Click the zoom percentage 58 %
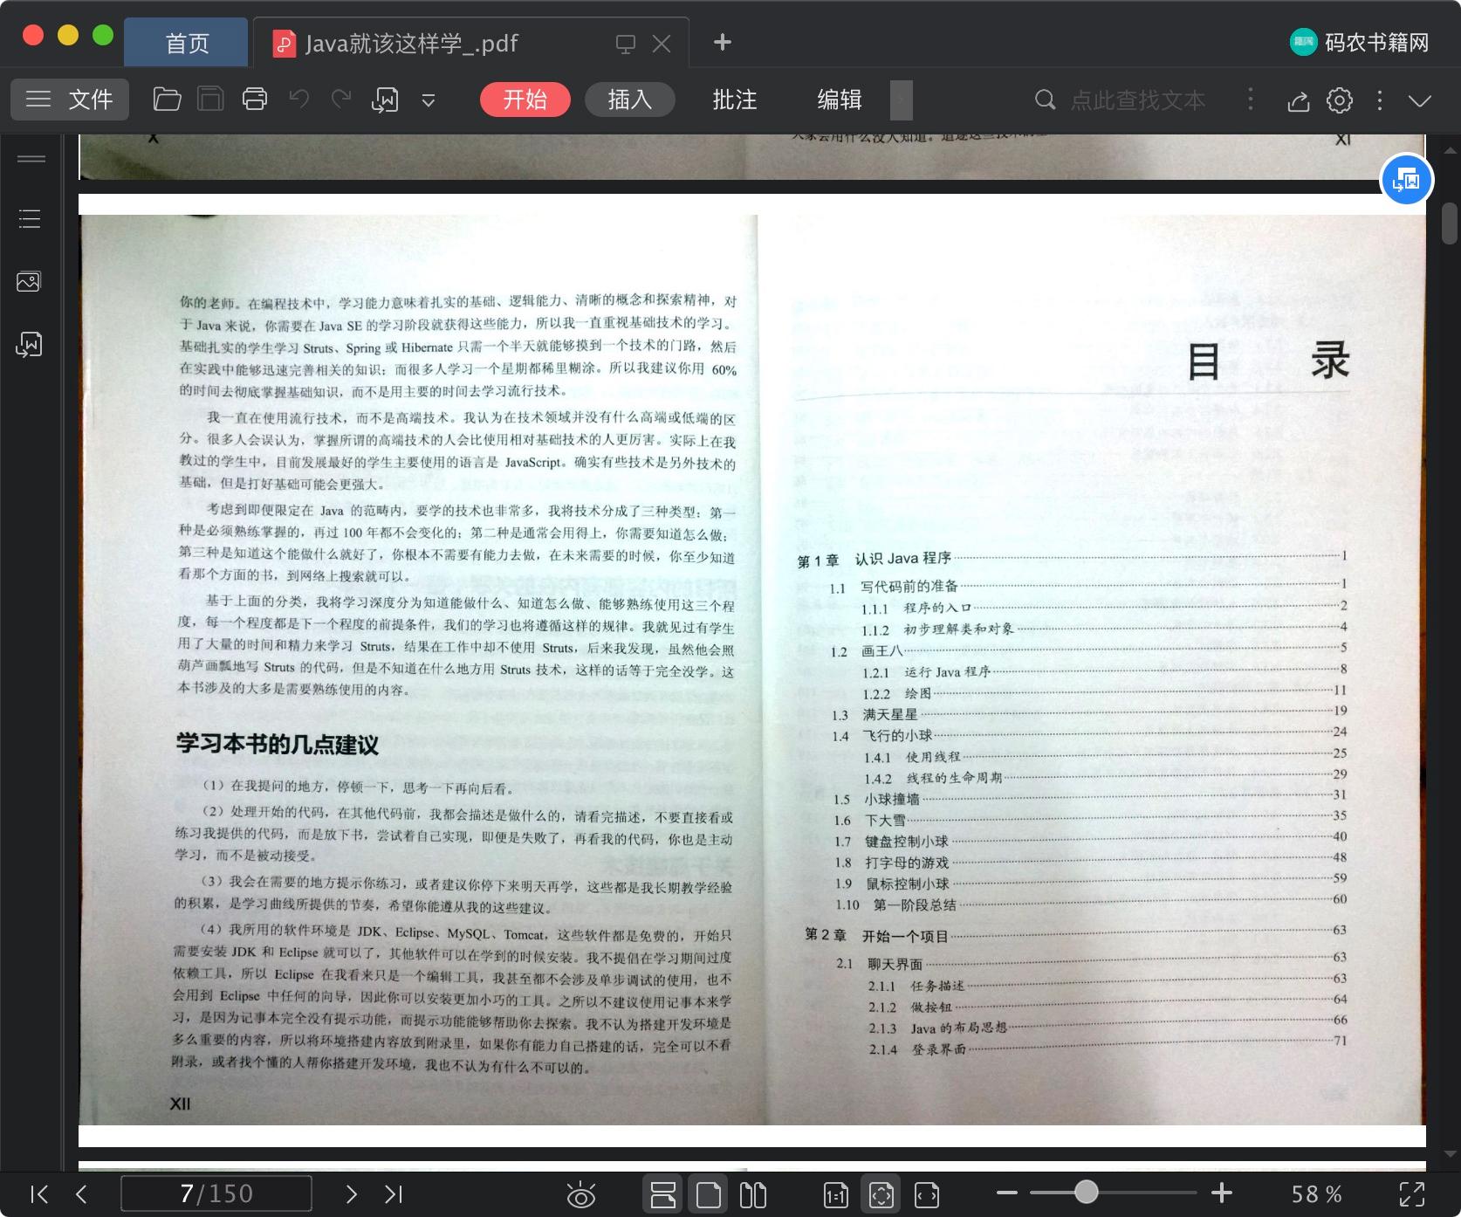 pyautogui.click(x=1317, y=1193)
